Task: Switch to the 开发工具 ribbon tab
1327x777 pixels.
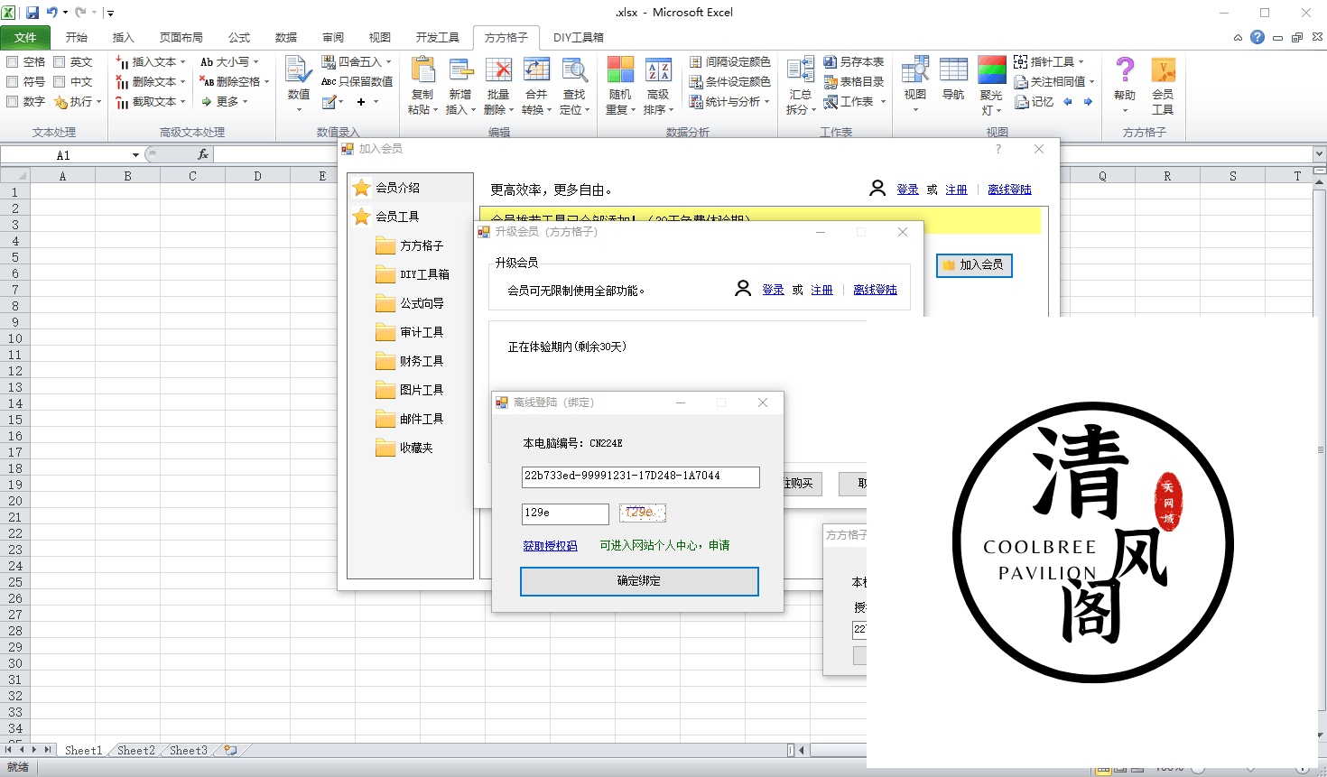Action: click(x=438, y=37)
